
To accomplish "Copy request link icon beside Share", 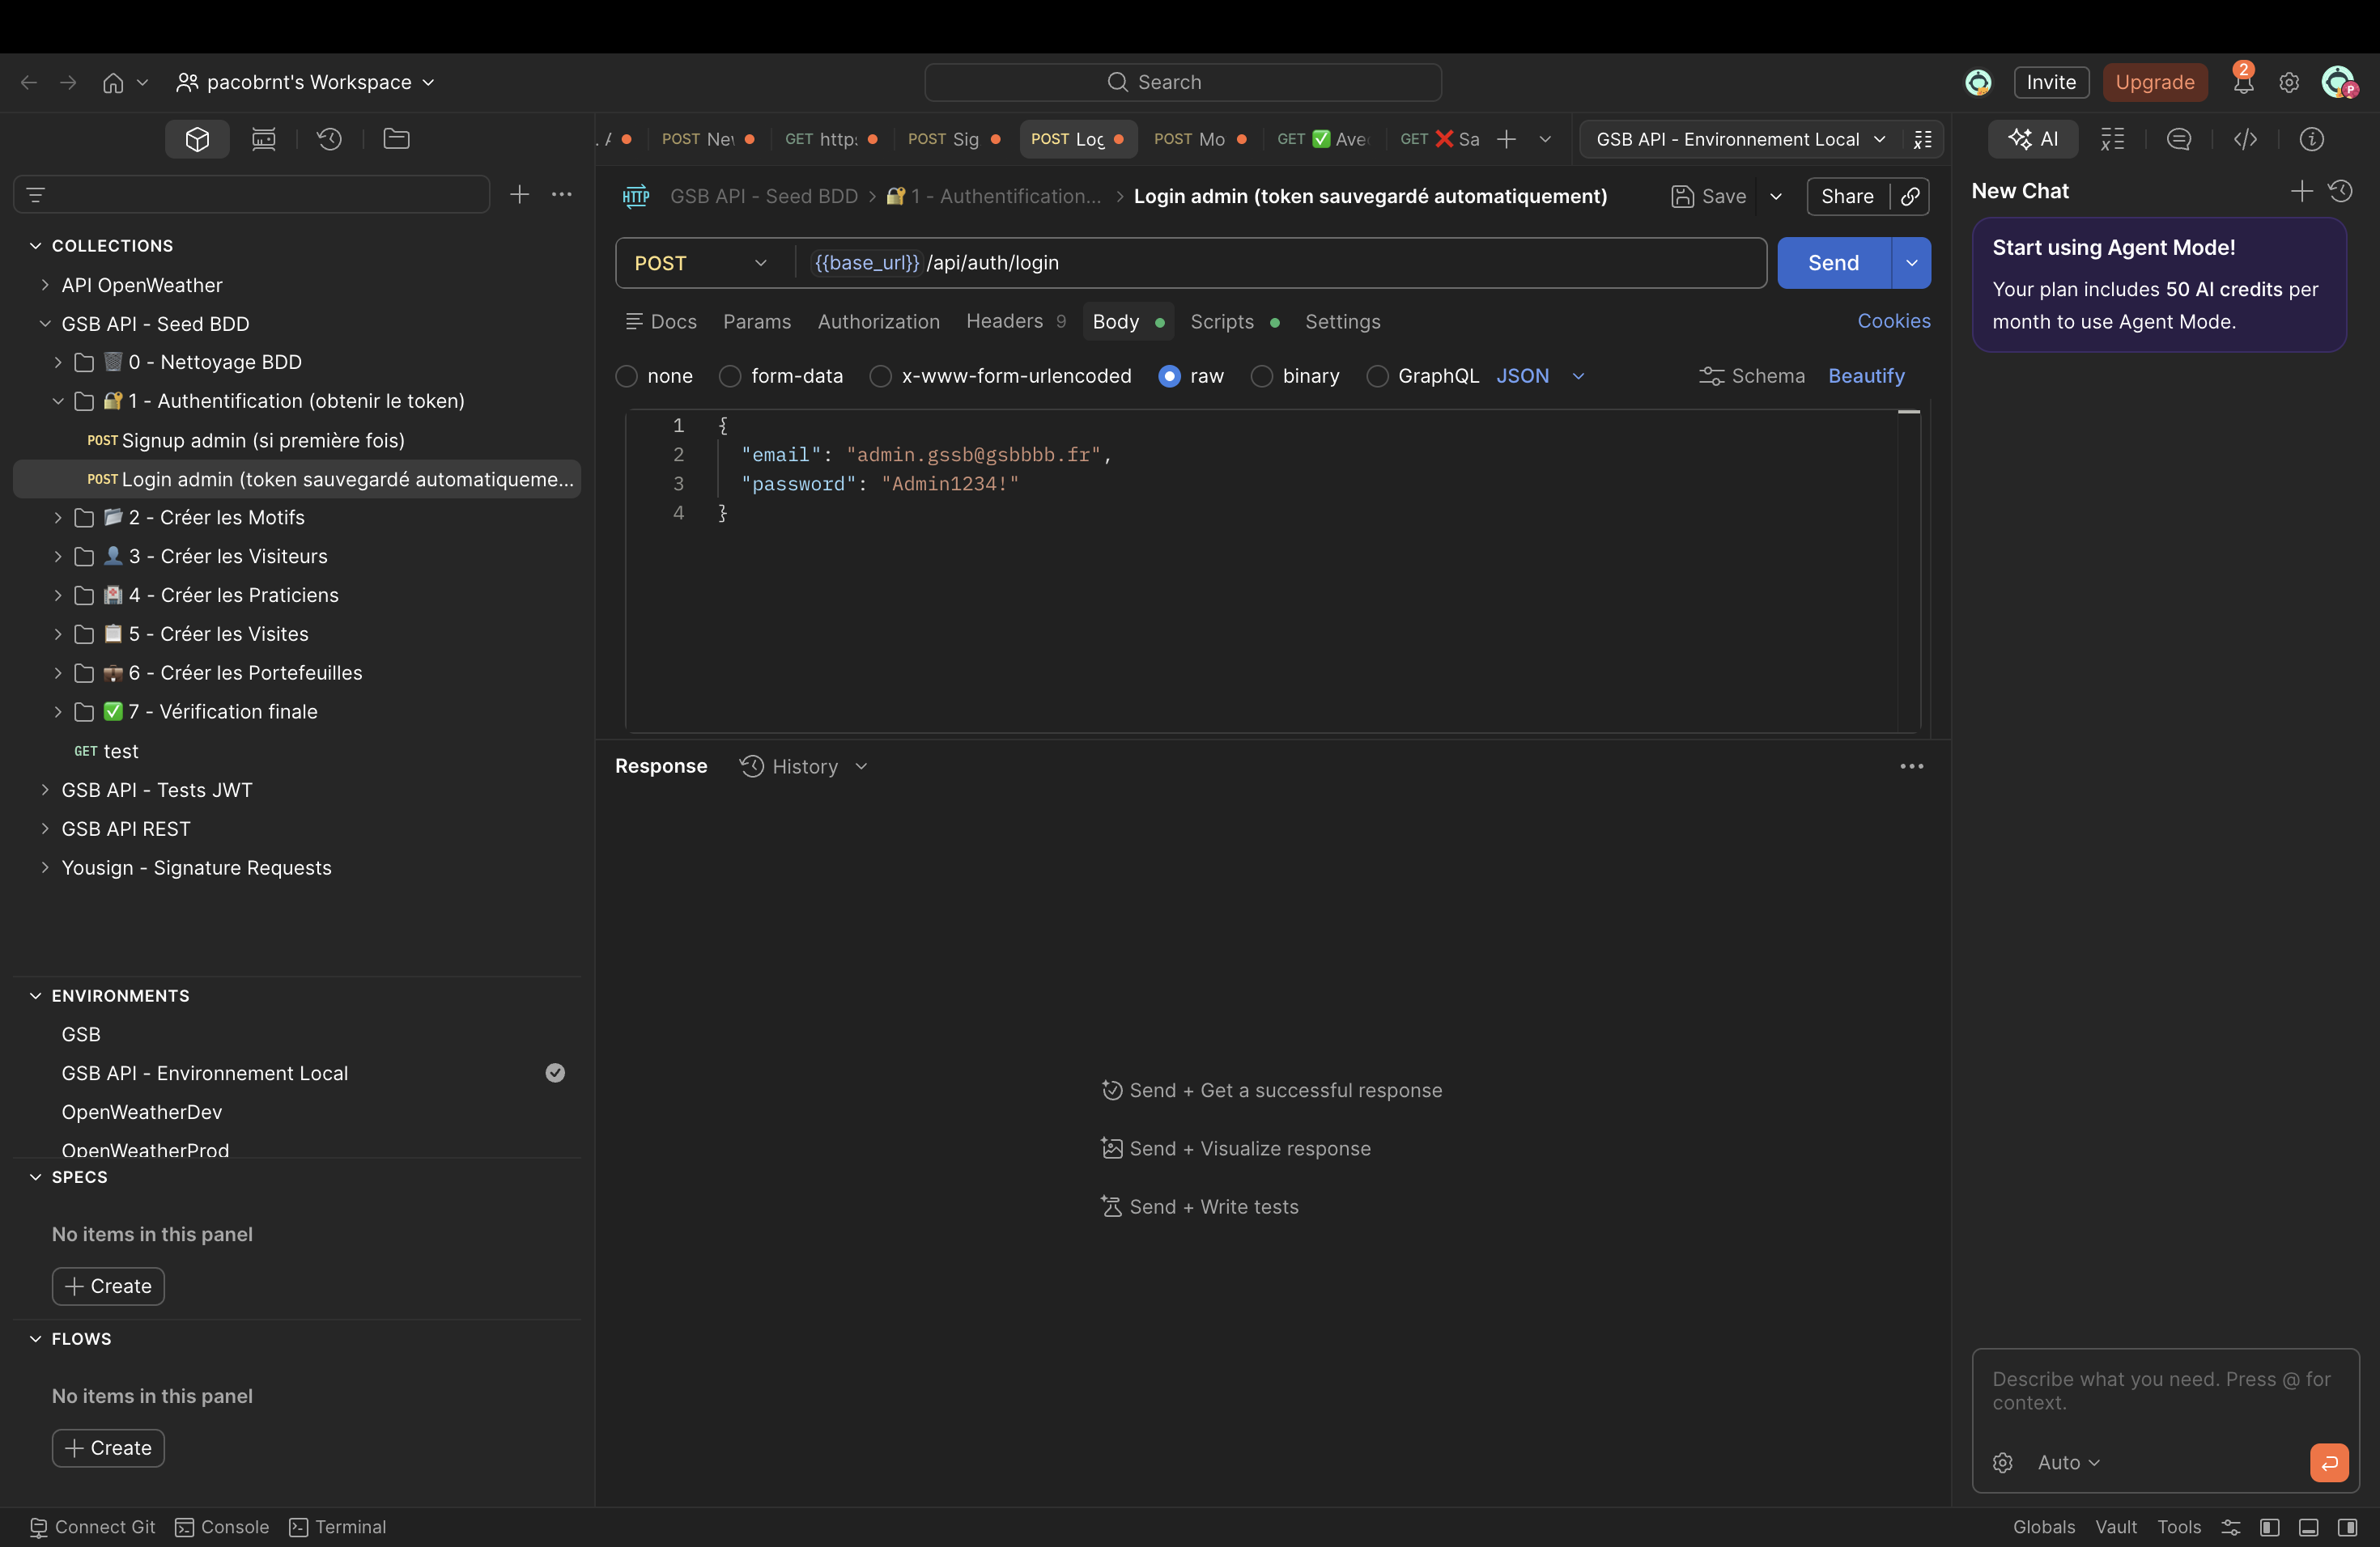I will (x=1910, y=196).
